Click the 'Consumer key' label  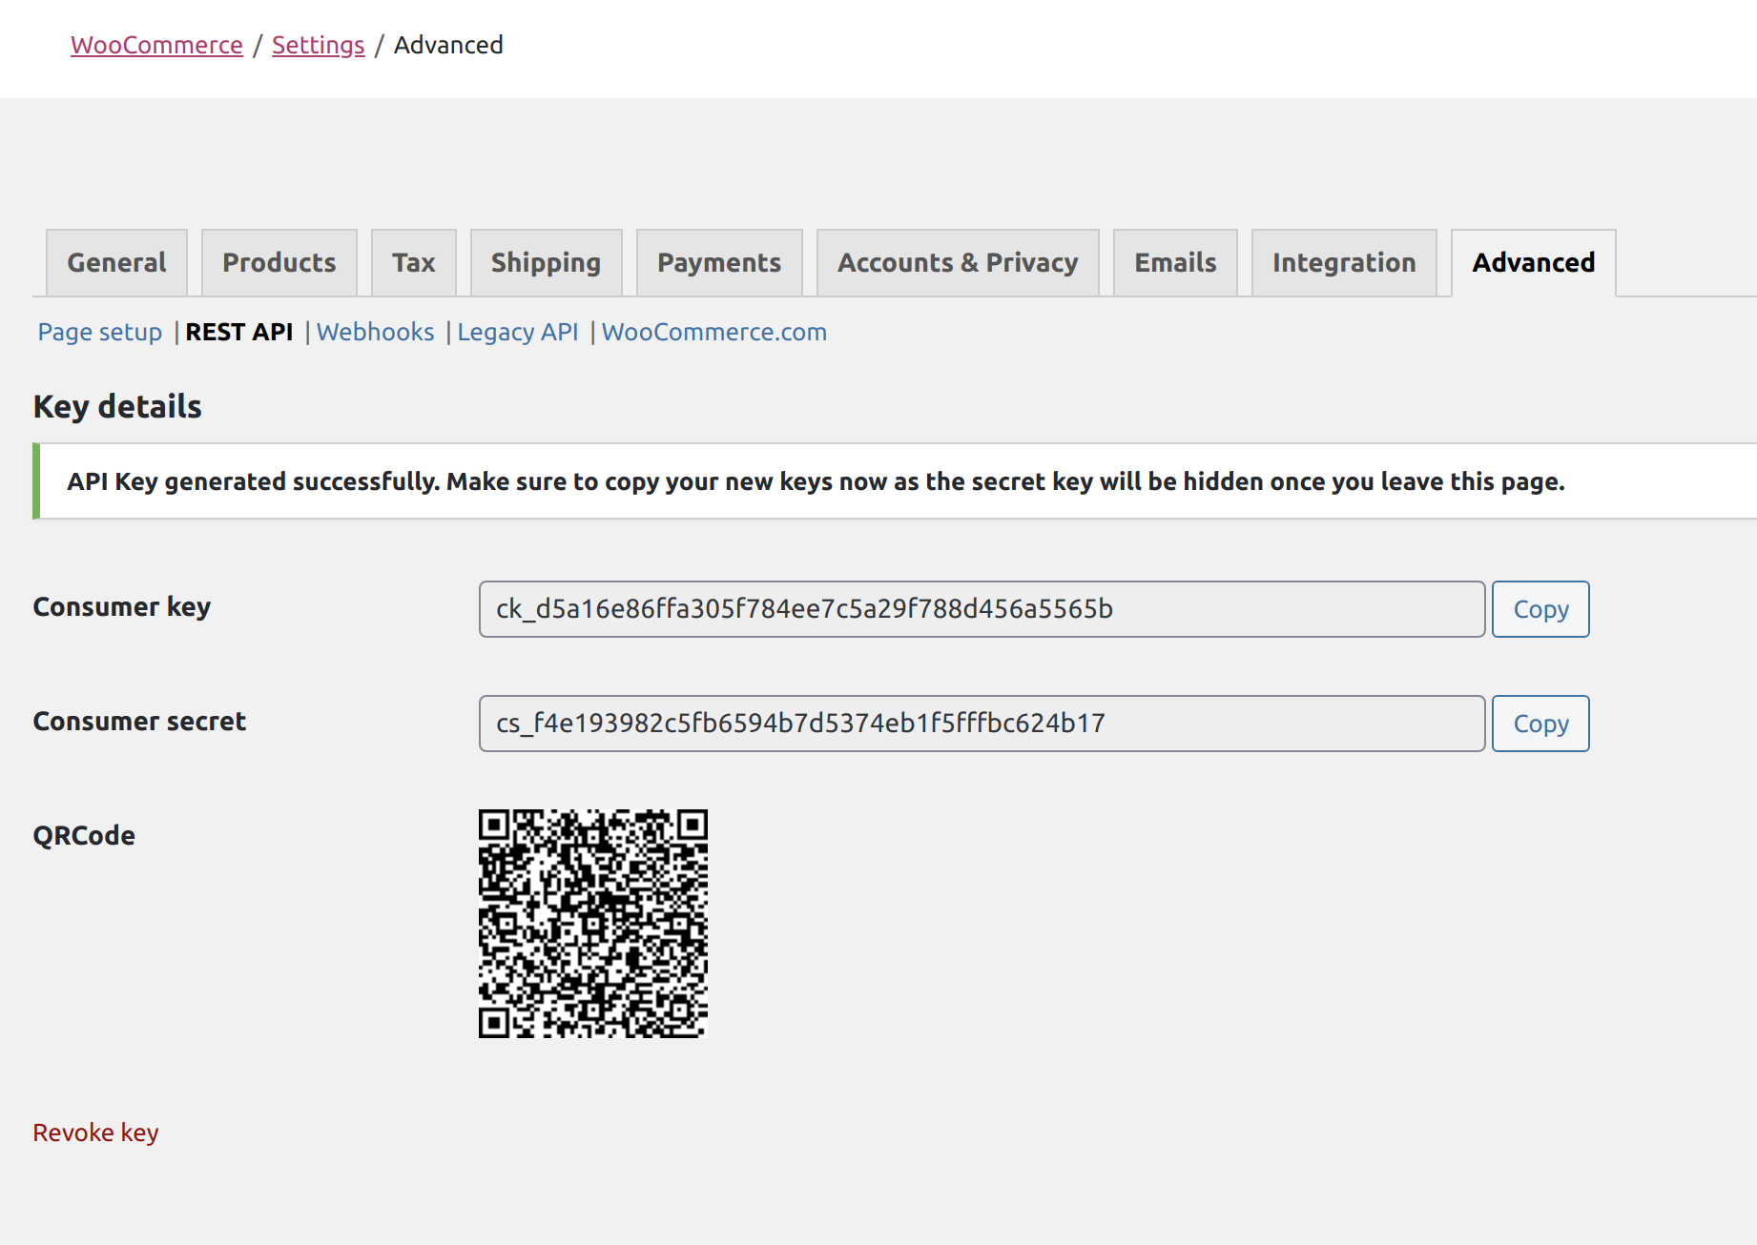pos(122,607)
